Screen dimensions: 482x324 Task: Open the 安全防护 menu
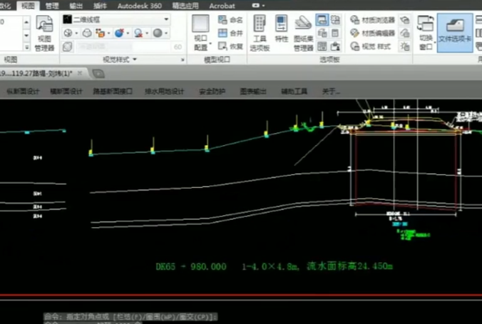coord(212,91)
